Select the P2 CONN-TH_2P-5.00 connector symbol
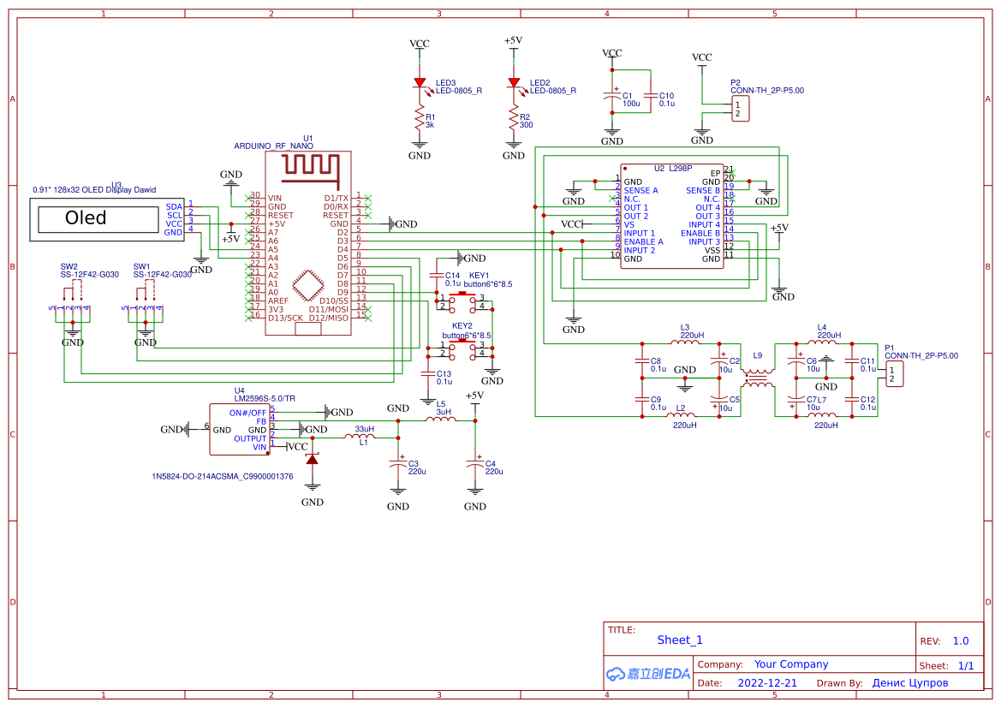 [742, 108]
